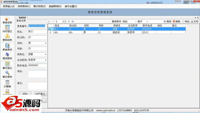This screenshot has height=113, width=200.
Task: Click 打印 print toolbar button
Action: 195,21
